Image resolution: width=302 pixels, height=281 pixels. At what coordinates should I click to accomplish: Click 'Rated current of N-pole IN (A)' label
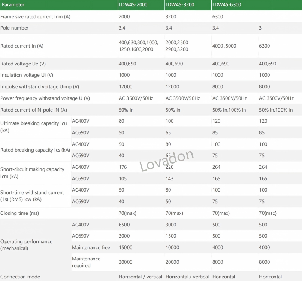(34, 110)
